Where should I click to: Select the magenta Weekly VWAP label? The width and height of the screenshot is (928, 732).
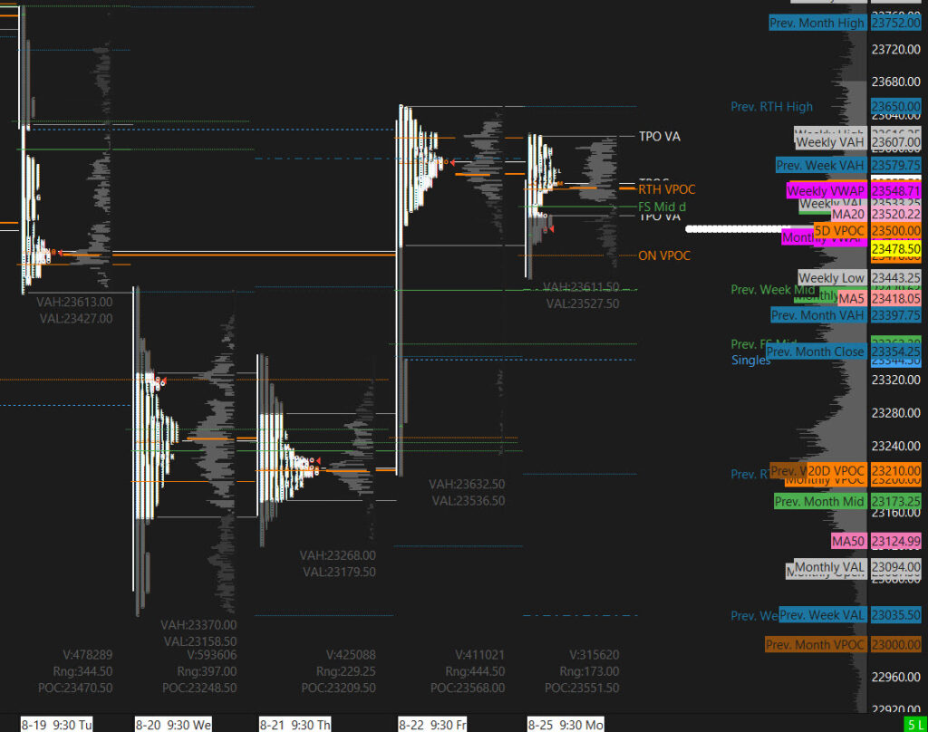[x=826, y=191]
